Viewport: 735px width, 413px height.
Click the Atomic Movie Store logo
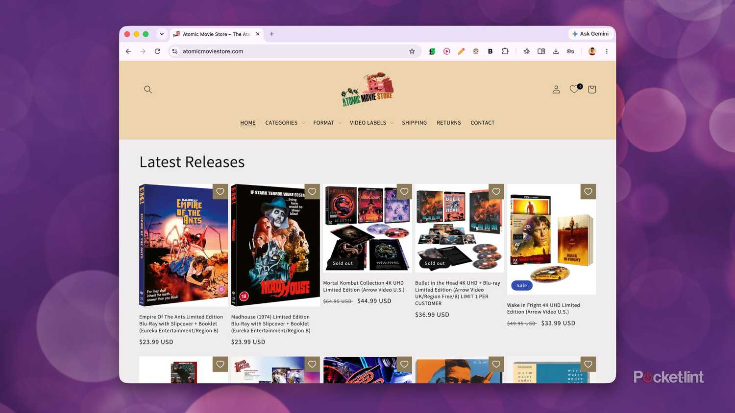(367, 90)
